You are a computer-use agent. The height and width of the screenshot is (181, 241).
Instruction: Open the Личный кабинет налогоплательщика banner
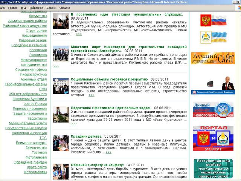(213, 110)
